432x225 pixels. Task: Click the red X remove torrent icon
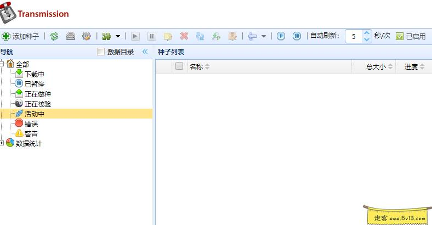click(x=184, y=36)
